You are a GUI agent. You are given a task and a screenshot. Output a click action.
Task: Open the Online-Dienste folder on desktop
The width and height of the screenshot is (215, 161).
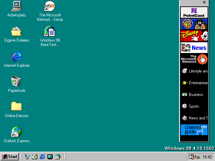click(x=16, y=107)
